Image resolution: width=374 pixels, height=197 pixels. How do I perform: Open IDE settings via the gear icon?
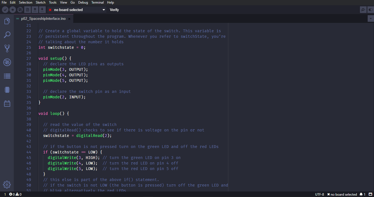click(x=7, y=185)
